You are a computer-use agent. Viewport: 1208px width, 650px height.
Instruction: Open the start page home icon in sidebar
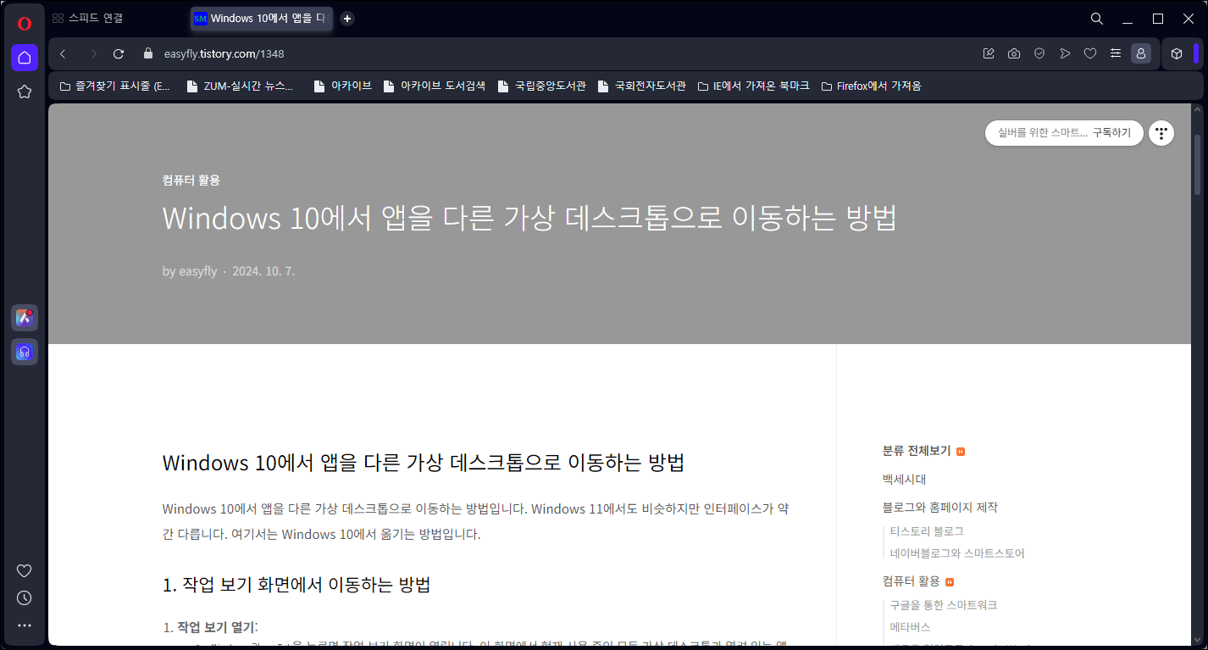[x=25, y=58]
